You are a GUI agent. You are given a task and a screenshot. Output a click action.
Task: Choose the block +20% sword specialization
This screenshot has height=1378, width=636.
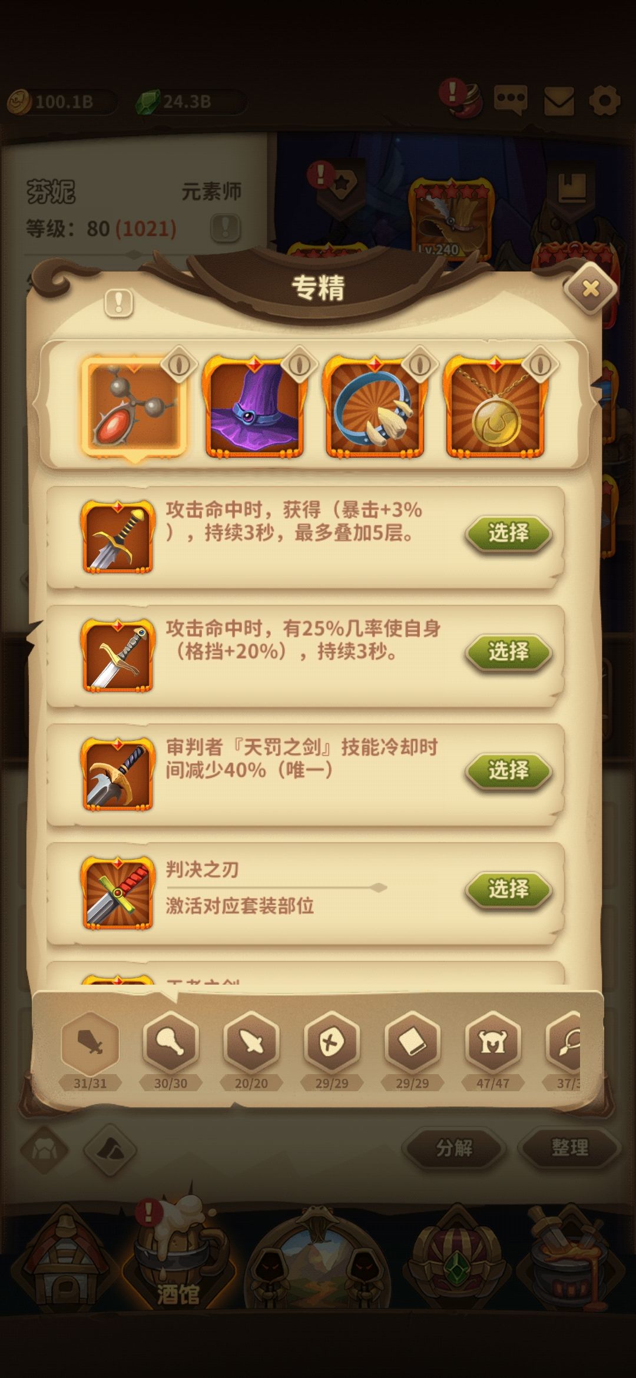click(509, 652)
